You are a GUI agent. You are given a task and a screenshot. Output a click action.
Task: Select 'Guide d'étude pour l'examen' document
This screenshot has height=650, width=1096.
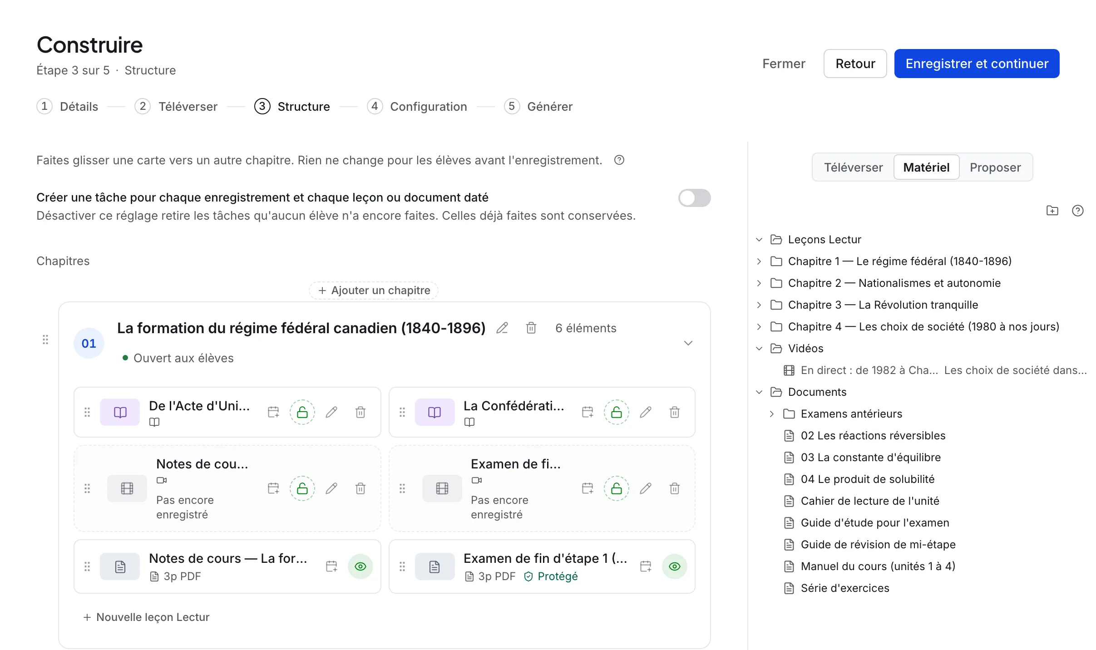[875, 523]
